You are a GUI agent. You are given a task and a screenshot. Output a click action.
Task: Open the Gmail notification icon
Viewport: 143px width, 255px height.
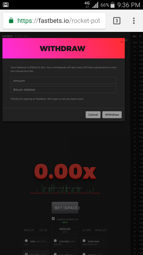tap(6, 5)
